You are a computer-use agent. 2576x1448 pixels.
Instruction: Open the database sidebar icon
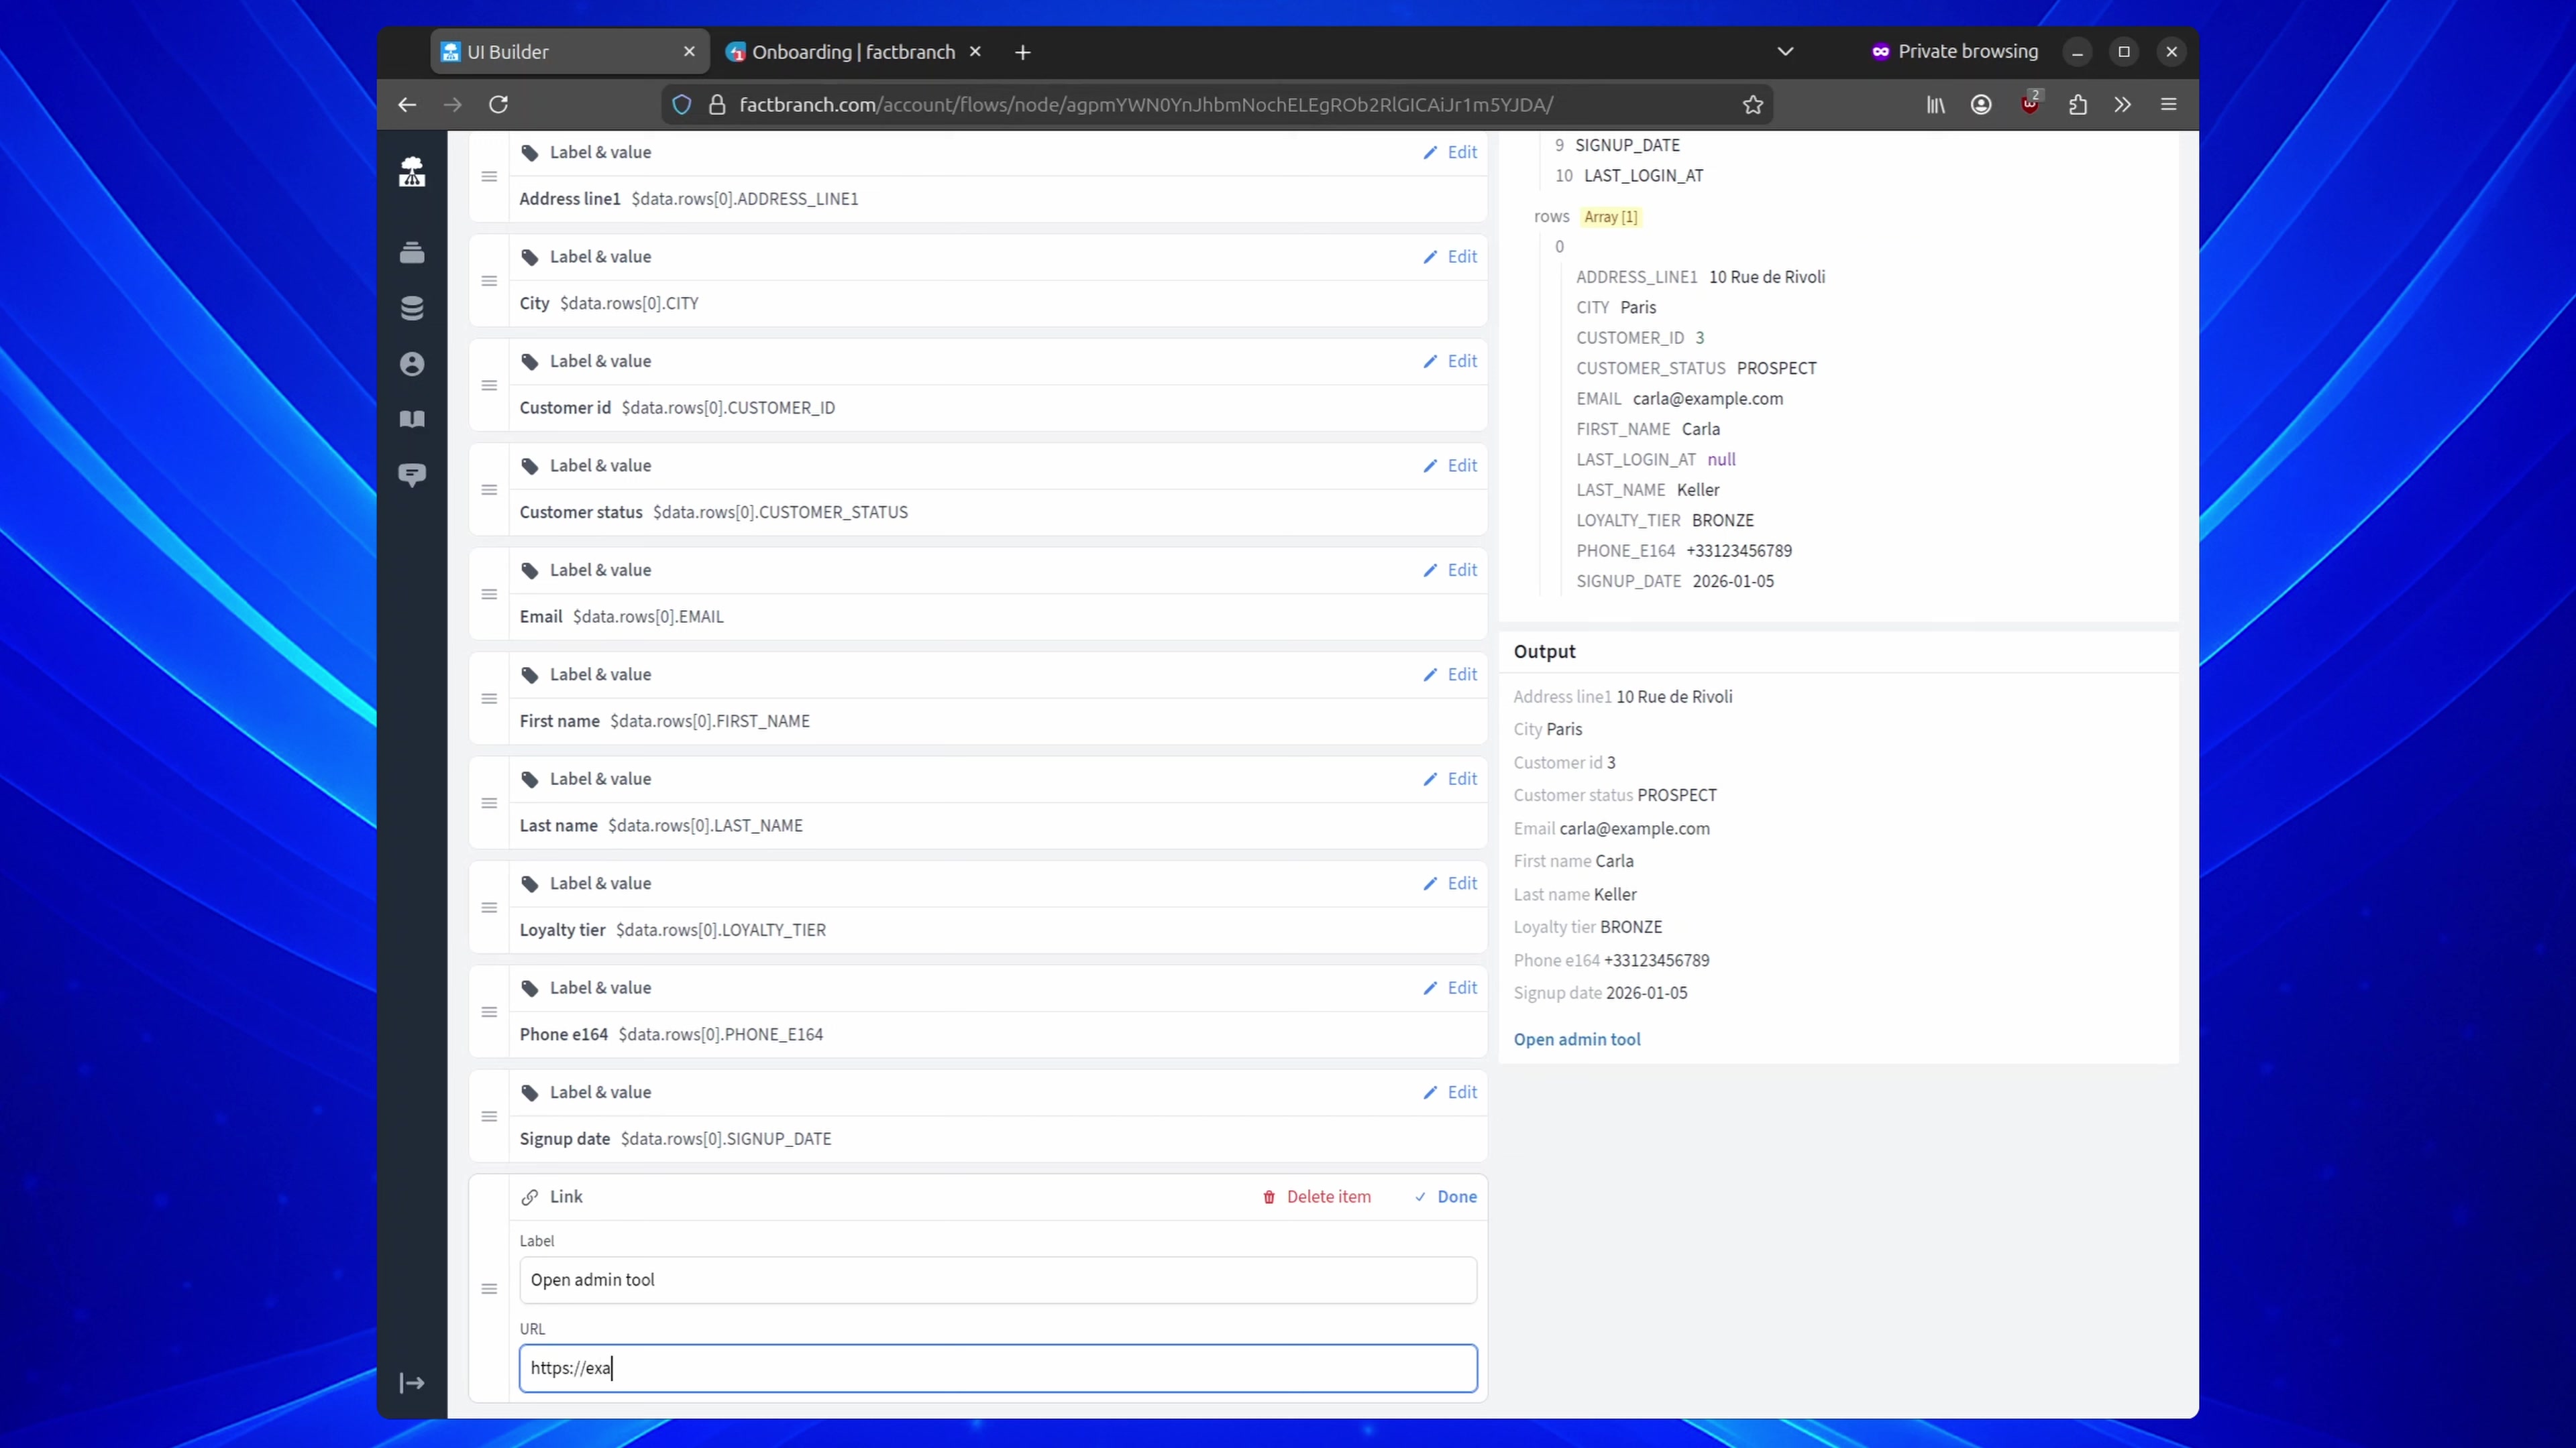(x=412, y=309)
